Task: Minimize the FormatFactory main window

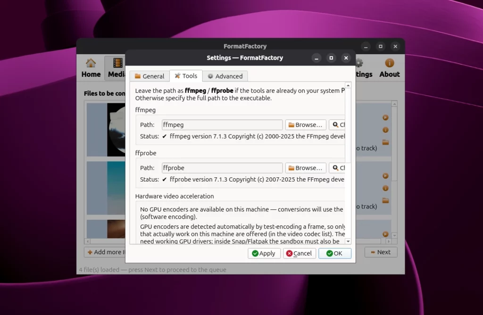Action: 366,47
